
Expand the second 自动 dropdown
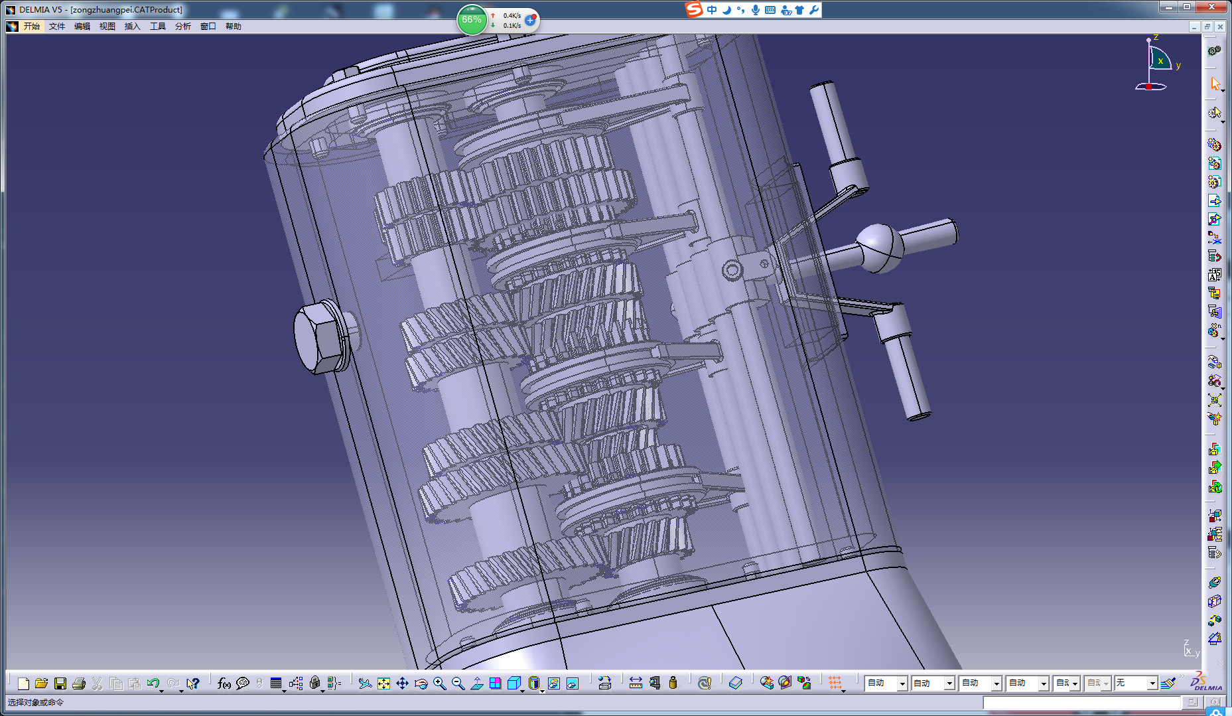[x=949, y=683]
